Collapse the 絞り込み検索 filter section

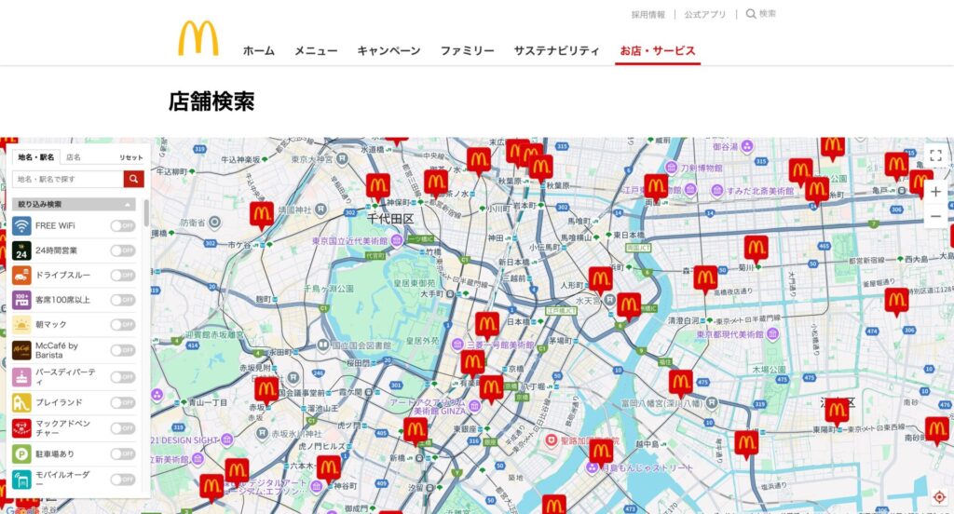[x=127, y=204]
